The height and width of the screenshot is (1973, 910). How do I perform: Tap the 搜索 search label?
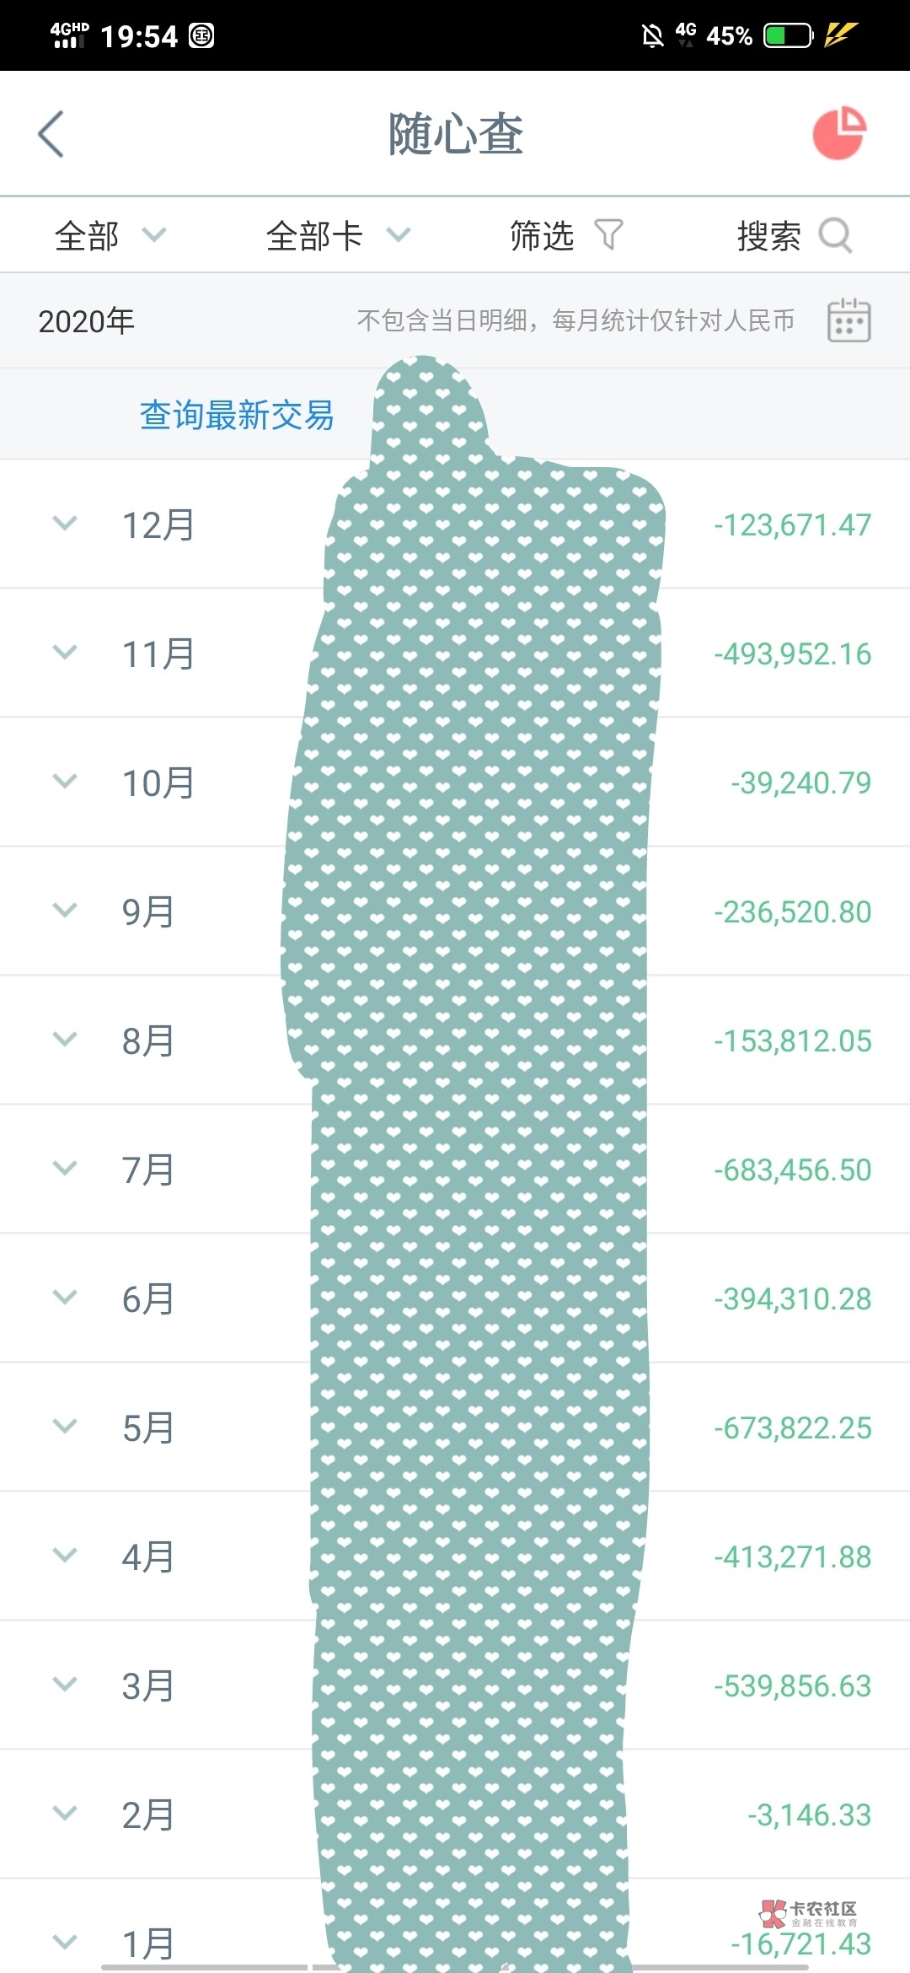click(x=768, y=235)
